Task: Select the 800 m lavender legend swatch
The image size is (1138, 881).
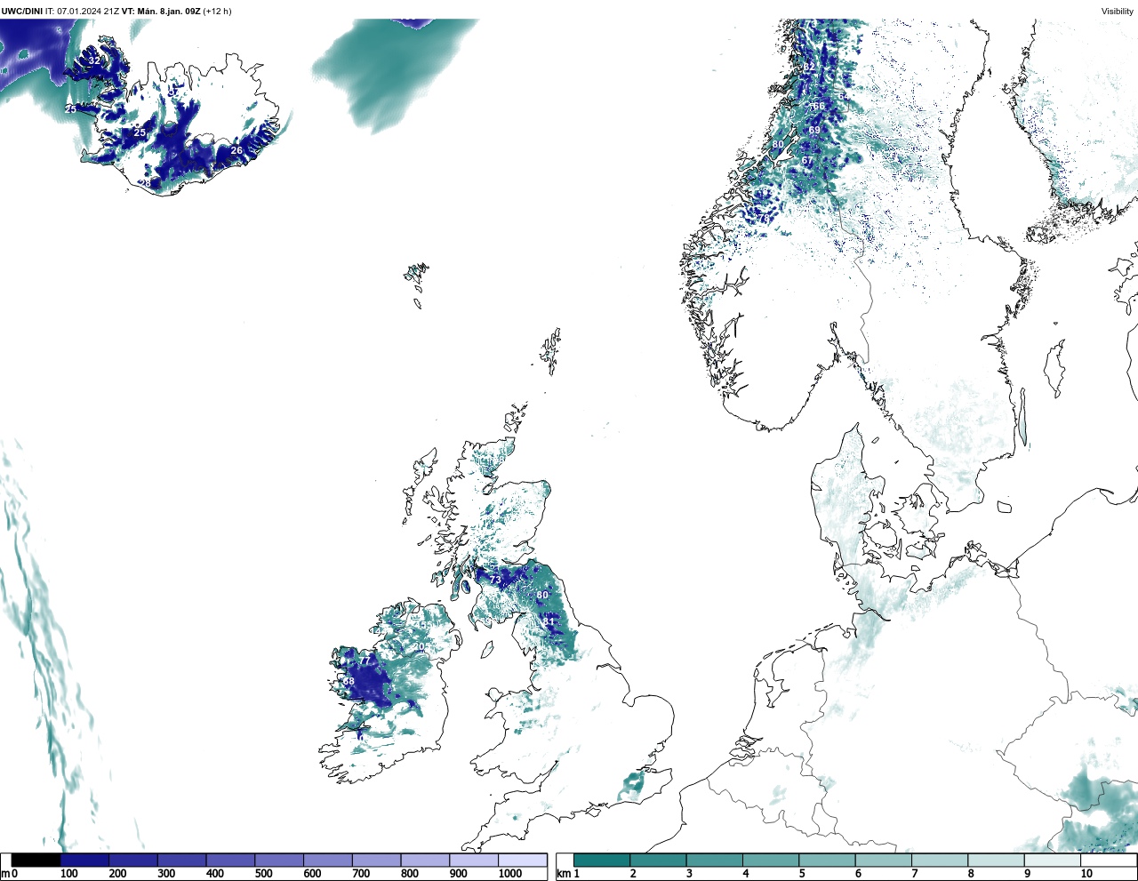Action: [425, 861]
